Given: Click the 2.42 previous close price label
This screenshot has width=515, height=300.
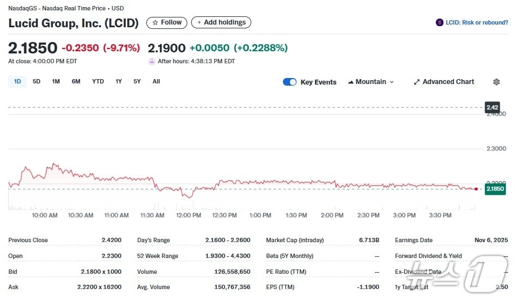Looking at the screenshot, I should [493, 107].
